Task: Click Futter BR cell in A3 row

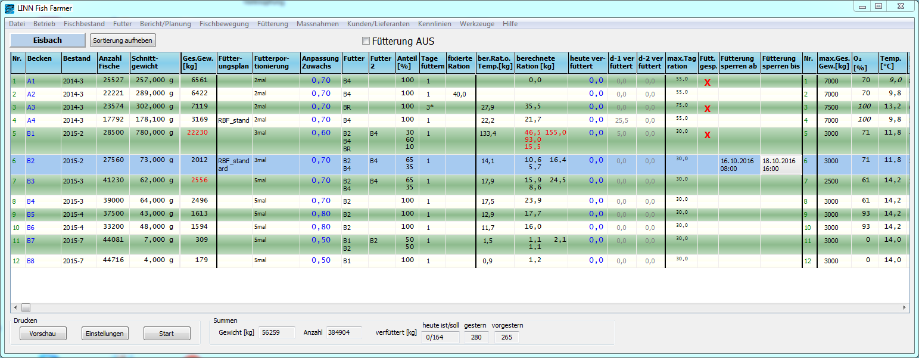Action: coord(355,107)
